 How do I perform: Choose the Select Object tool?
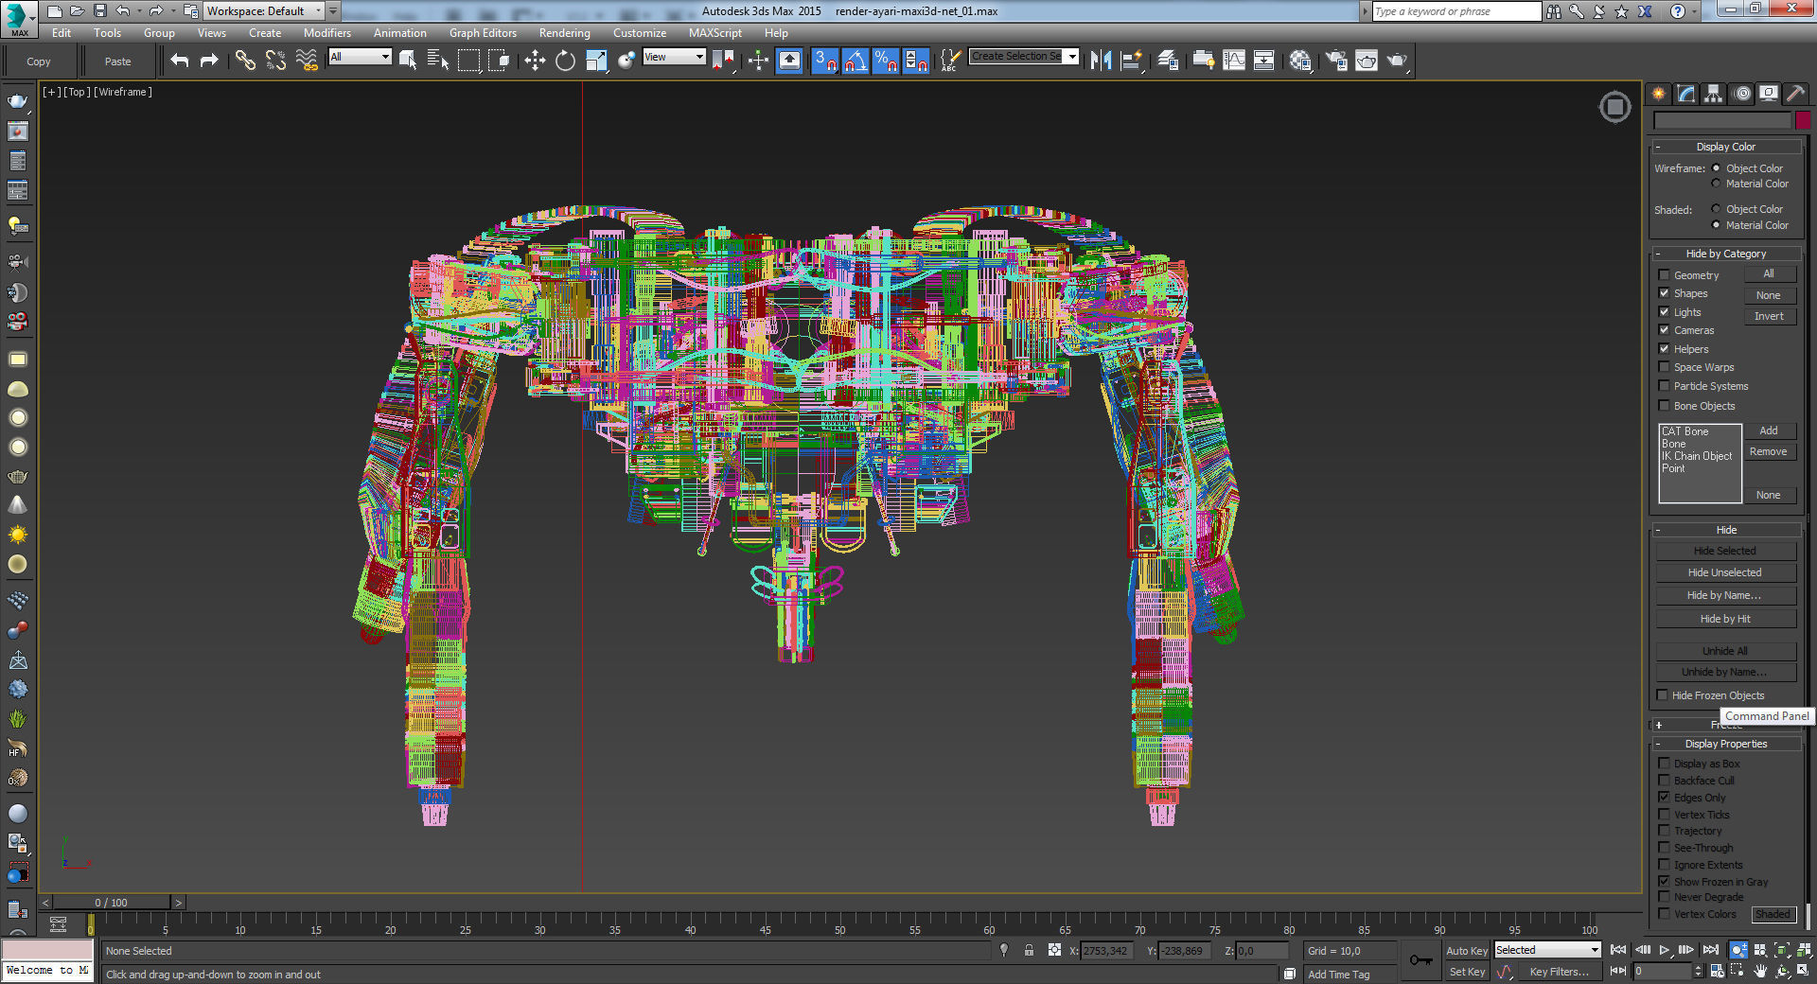click(x=408, y=61)
